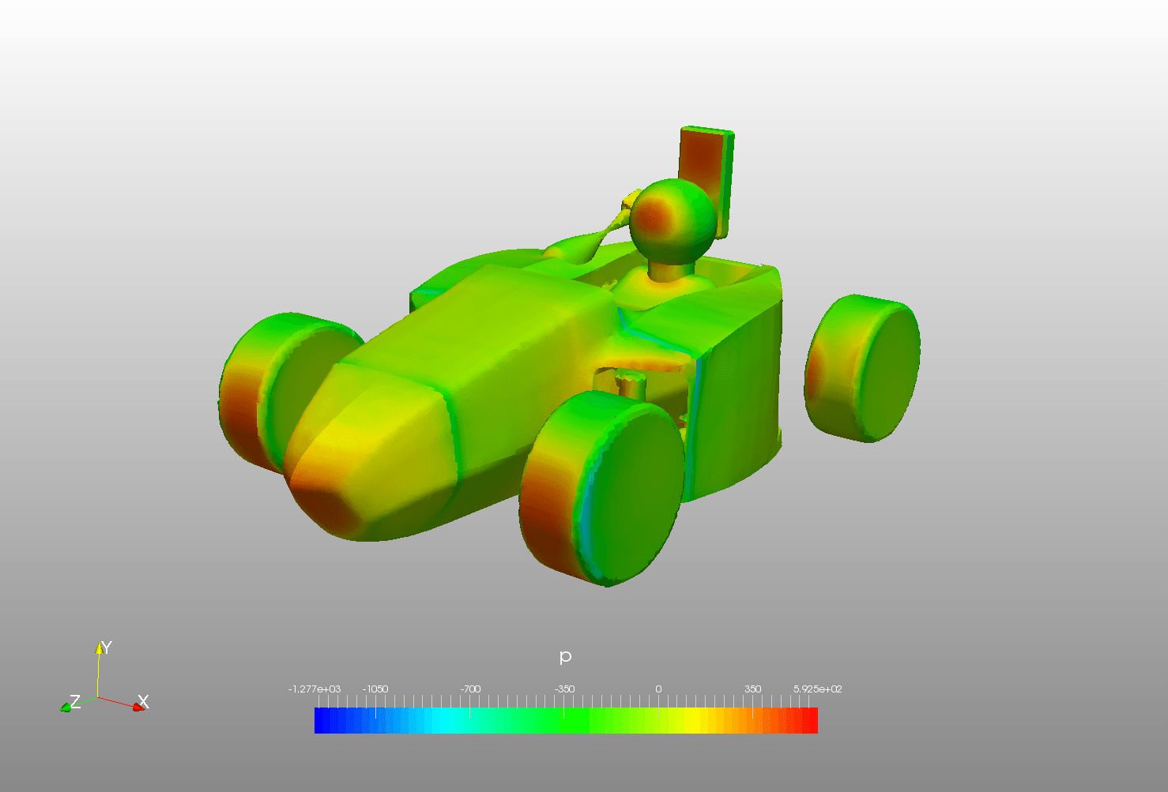The width and height of the screenshot is (1168, 792).
Task: Click the legend minimum value -1.277e+03
Action: click(x=315, y=689)
